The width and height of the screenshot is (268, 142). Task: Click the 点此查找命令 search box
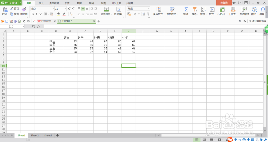click(x=258, y=21)
